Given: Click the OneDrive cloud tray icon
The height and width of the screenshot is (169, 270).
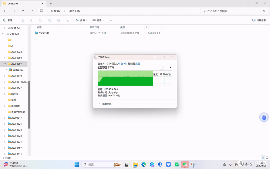Looking at the screenshot, I should point(224,165).
